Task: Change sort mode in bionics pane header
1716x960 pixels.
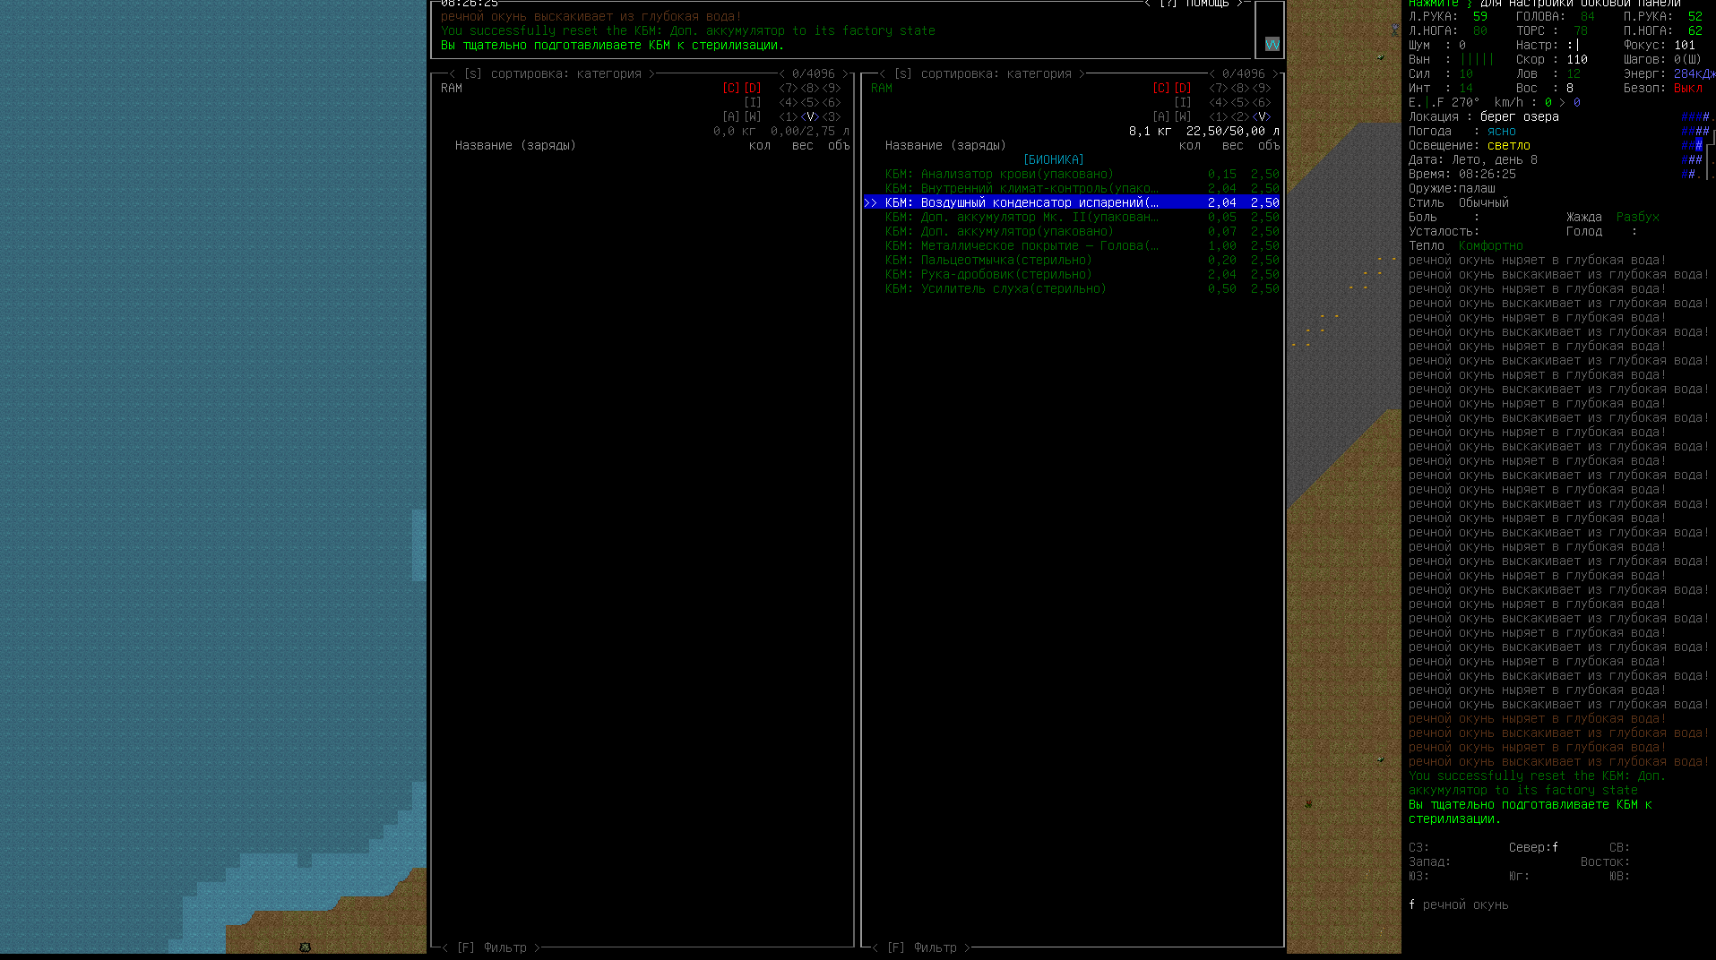Action: 982,73
